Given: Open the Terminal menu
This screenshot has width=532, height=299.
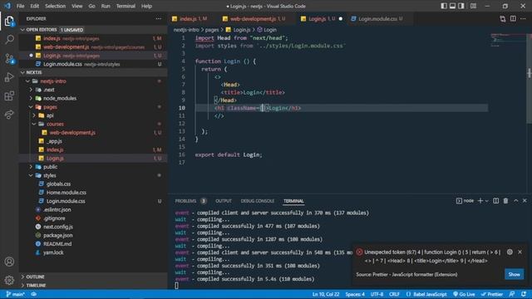Looking at the screenshot, I should click(126, 6).
